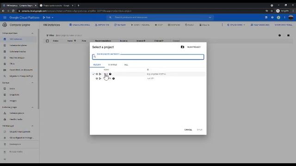Click Cancel in the Select a project dialog

pos(188,130)
